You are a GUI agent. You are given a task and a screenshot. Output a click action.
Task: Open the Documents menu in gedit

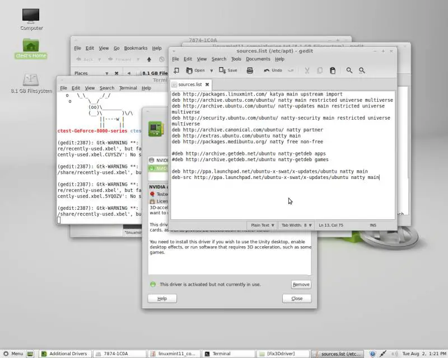[258, 59]
